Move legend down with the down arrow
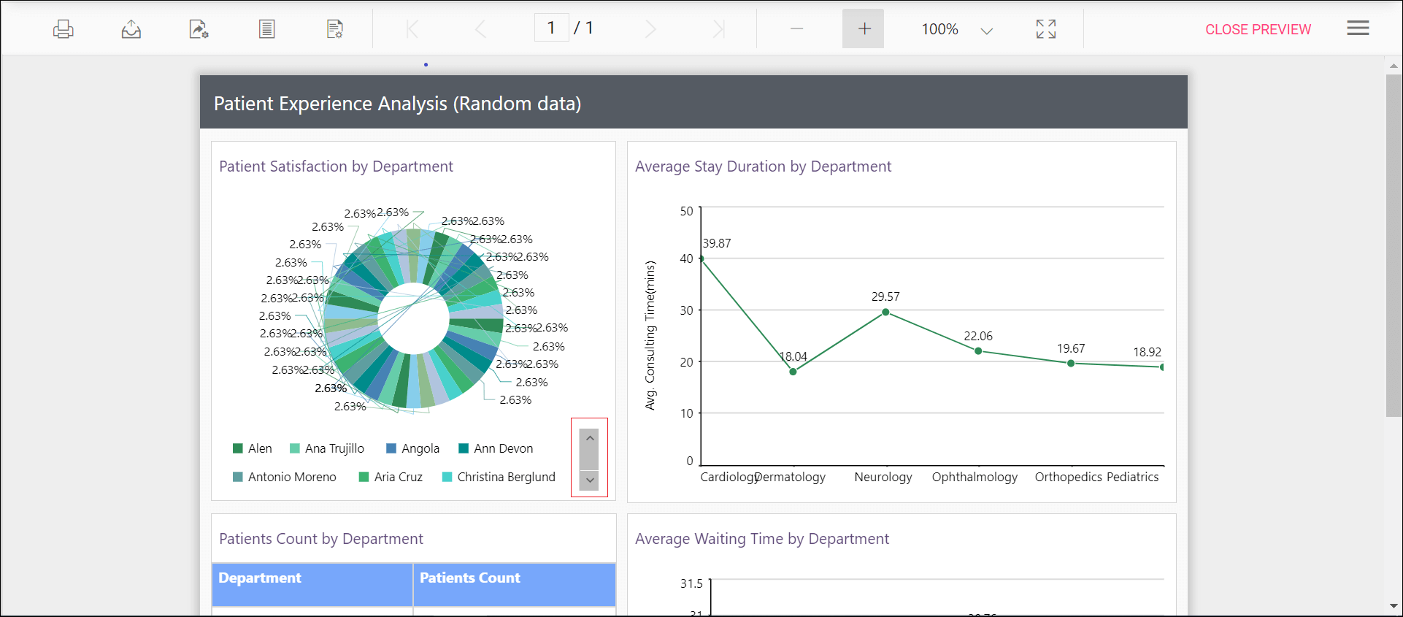 (x=590, y=480)
